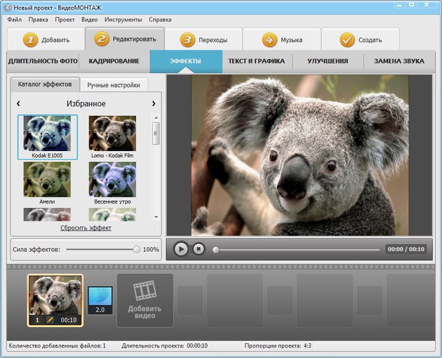The height and width of the screenshot is (358, 442).
Task: Click the blue 2.0 transition icon in timeline
Action: coord(100,301)
